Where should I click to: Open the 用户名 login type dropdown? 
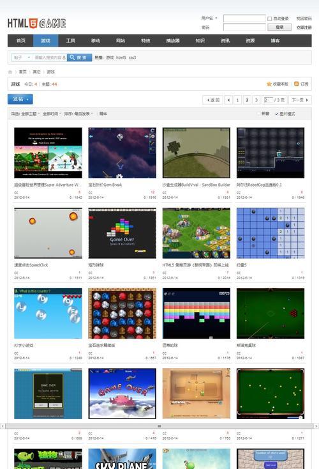click(209, 19)
